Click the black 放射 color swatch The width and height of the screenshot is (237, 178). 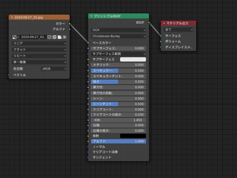coord(133,136)
